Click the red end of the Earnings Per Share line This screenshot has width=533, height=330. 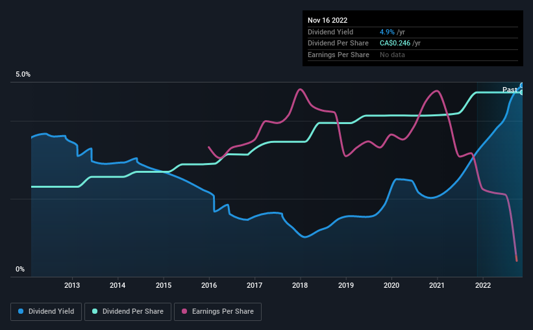(516, 259)
